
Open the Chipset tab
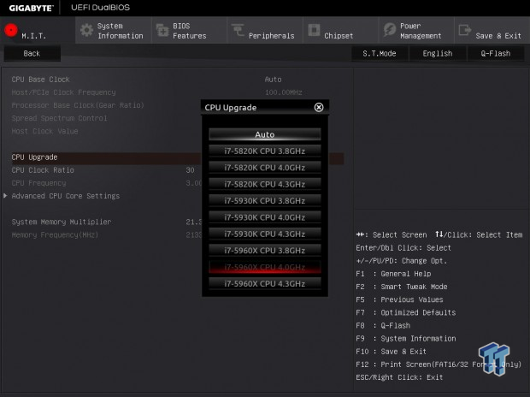coord(341,31)
